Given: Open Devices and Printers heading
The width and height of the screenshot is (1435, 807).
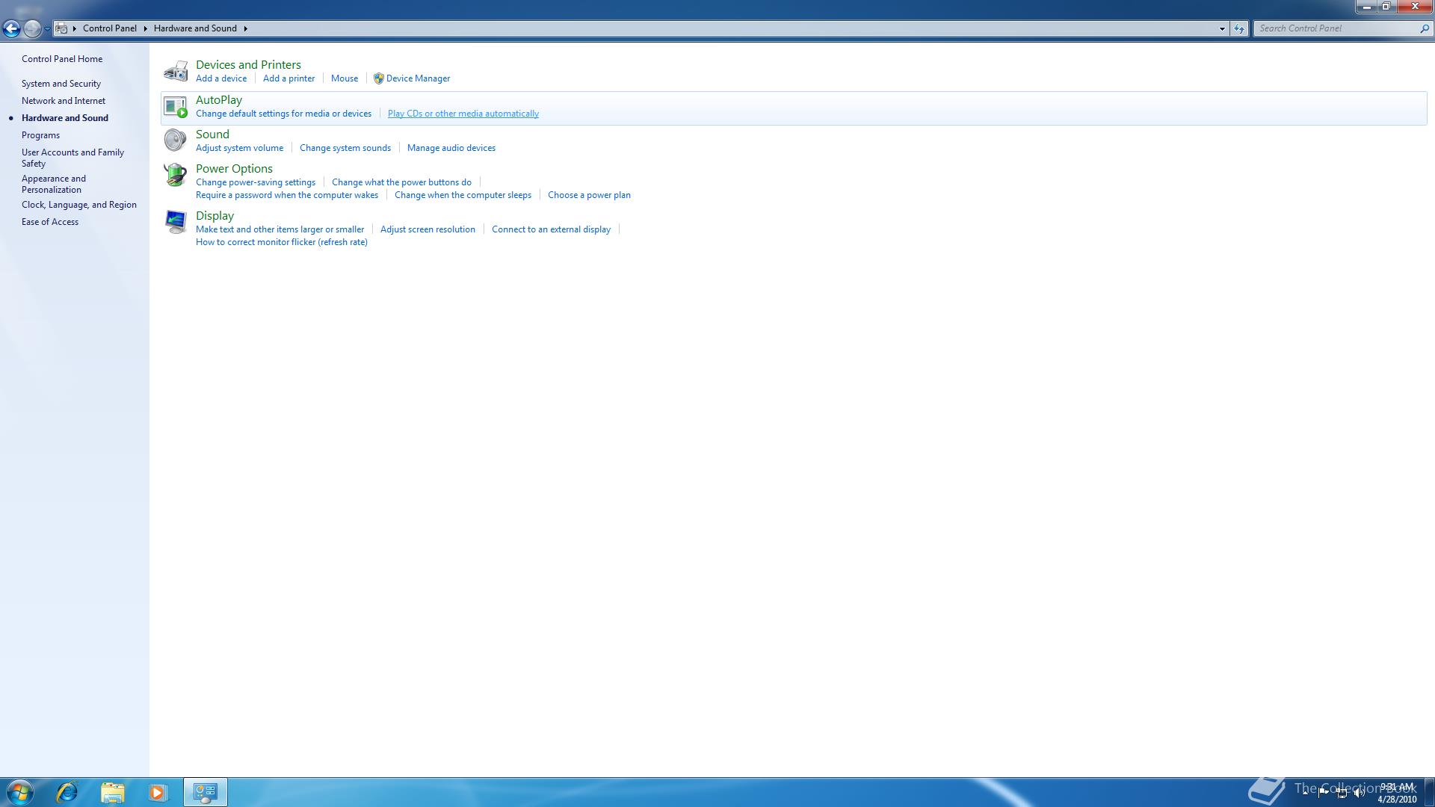Looking at the screenshot, I should (x=248, y=65).
